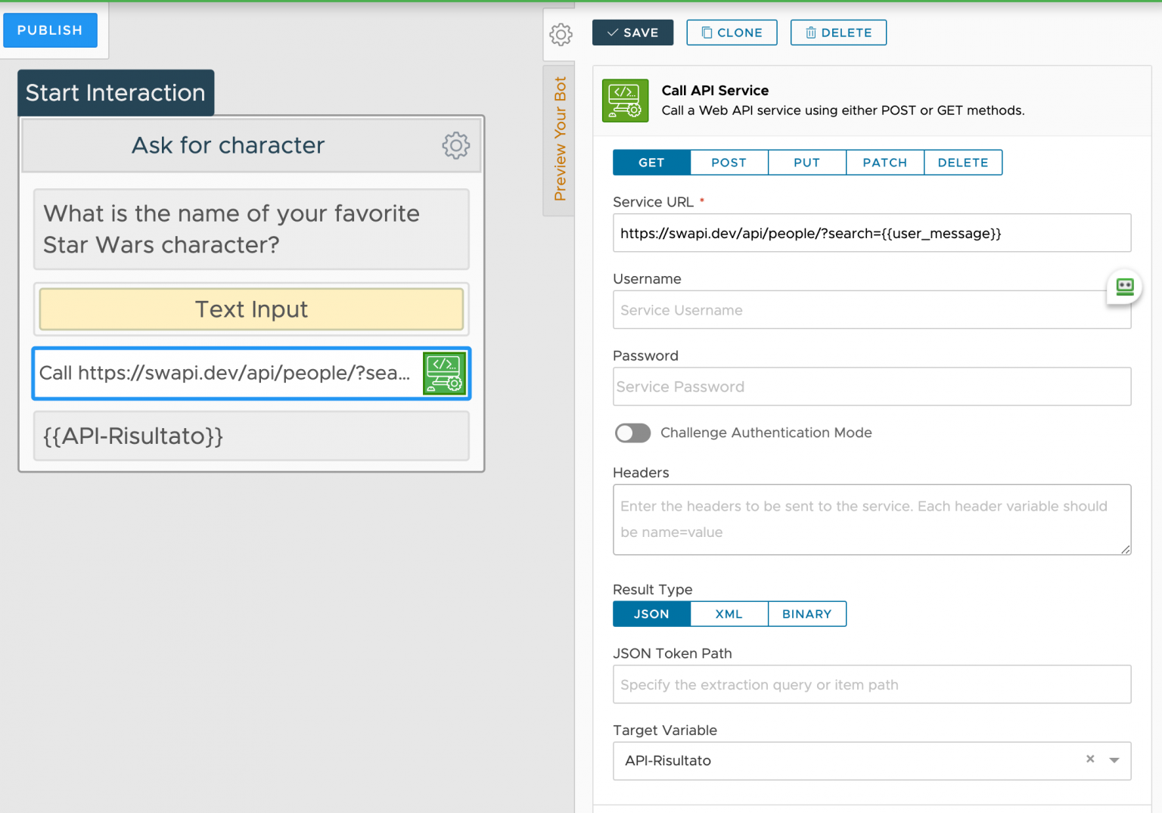Open the gear icon on Ask for character card
1162x813 pixels.
456,146
